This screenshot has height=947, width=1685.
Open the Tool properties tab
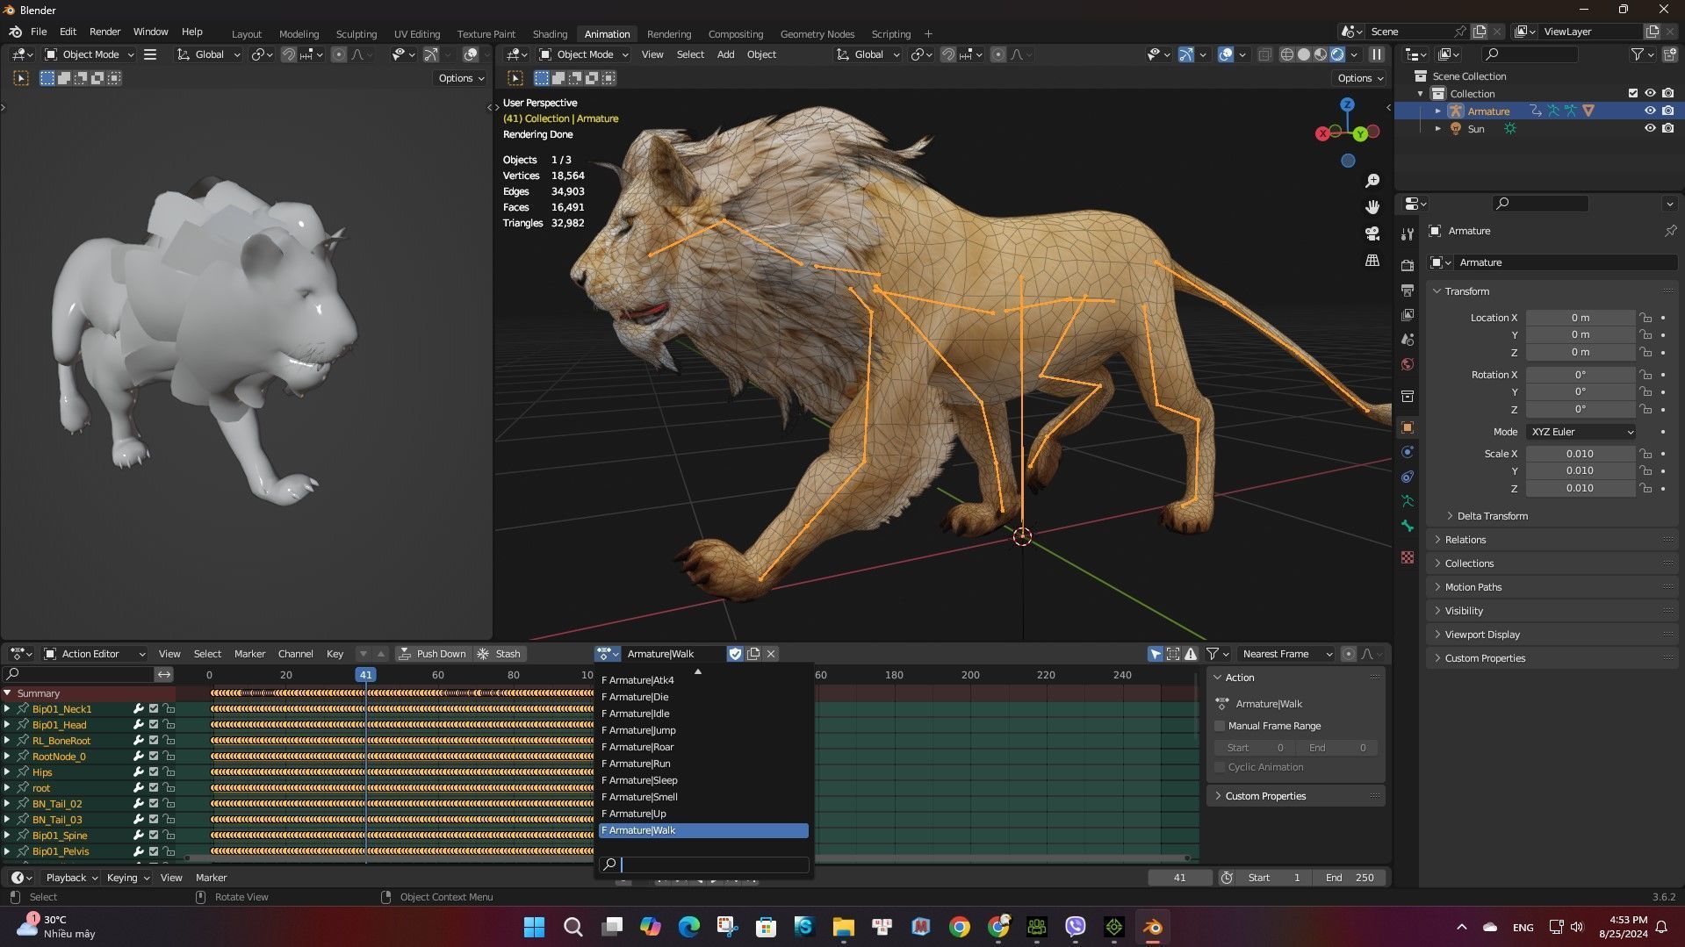[1408, 234]
